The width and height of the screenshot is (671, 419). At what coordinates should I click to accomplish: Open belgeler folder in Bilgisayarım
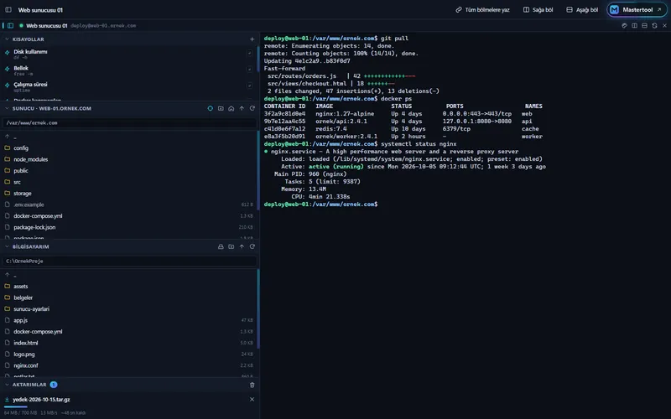(x=128, y=297)
